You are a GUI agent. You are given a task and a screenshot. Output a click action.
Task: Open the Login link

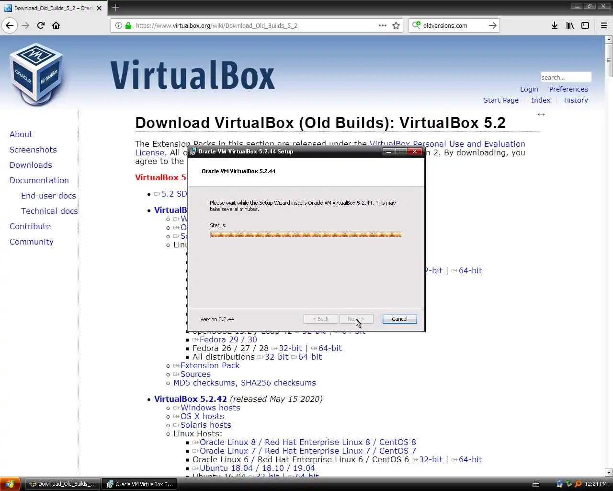coord(529,89)
